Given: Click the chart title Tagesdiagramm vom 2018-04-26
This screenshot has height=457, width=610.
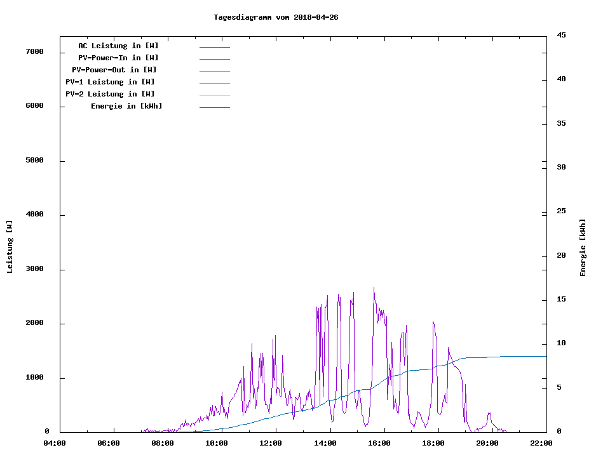Looking at the screenshot, I should [276, 17].
